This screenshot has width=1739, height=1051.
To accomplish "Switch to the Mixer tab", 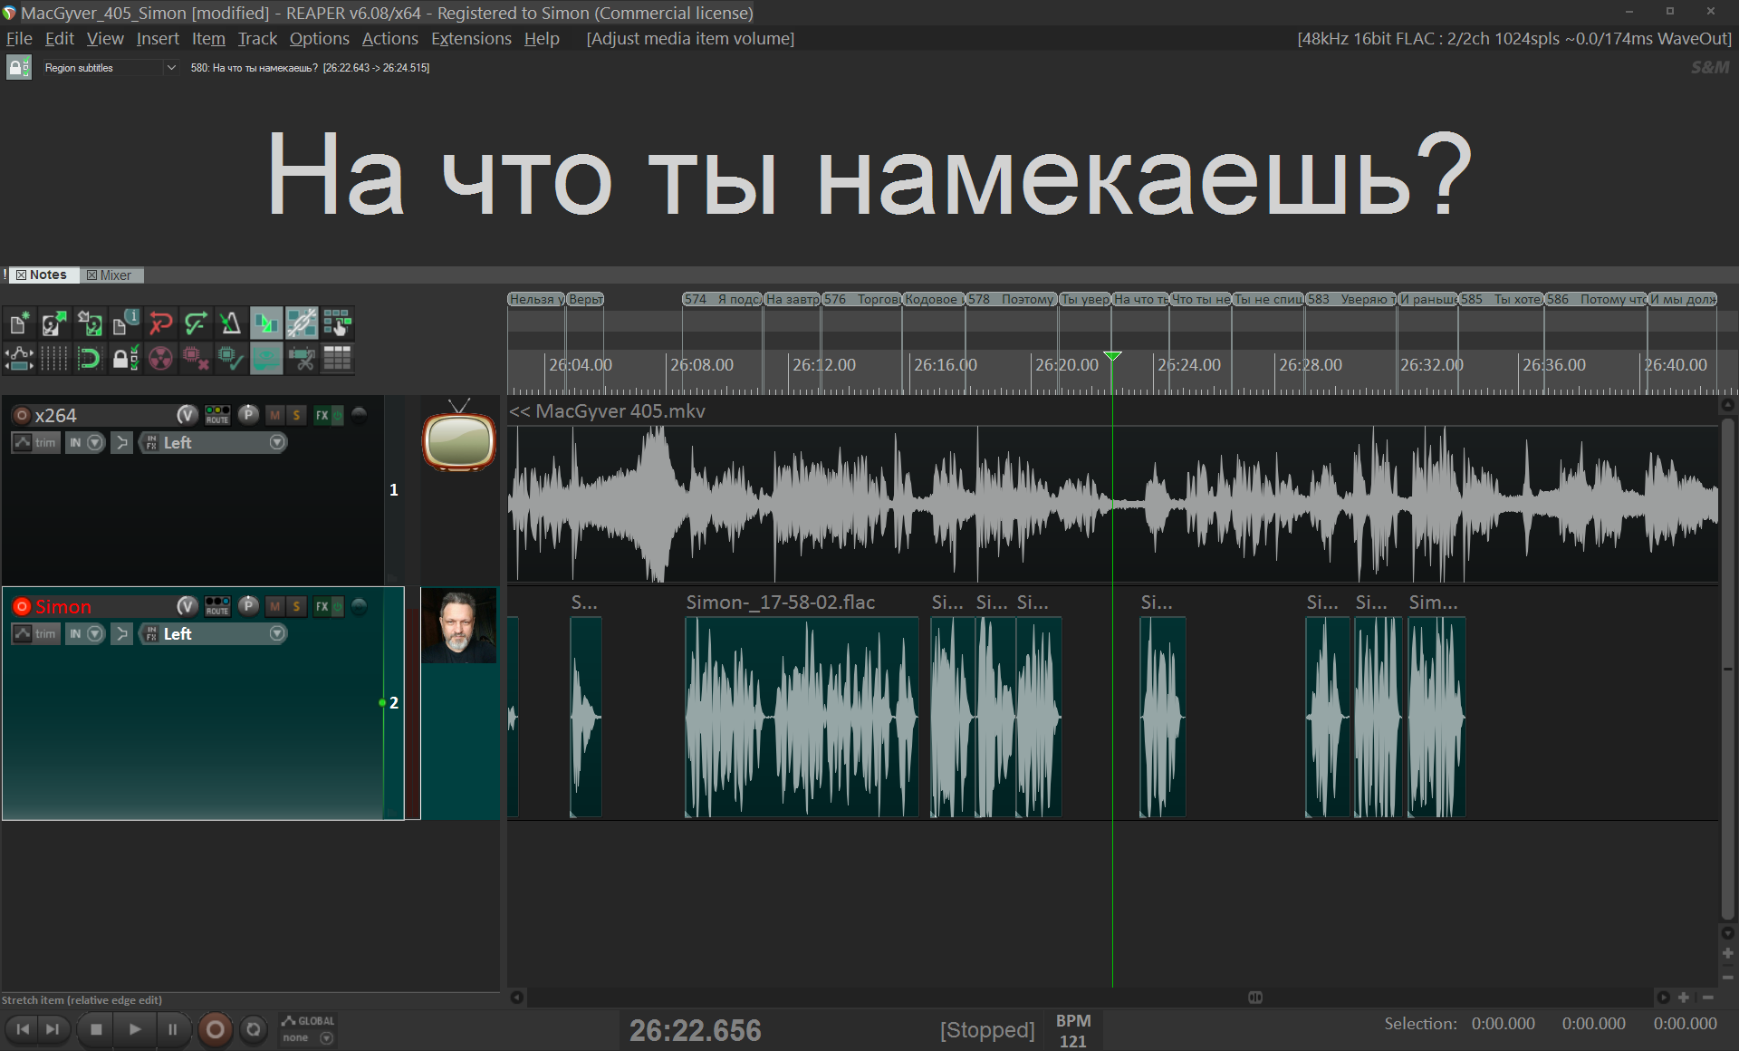I will [x=110, y=275].
